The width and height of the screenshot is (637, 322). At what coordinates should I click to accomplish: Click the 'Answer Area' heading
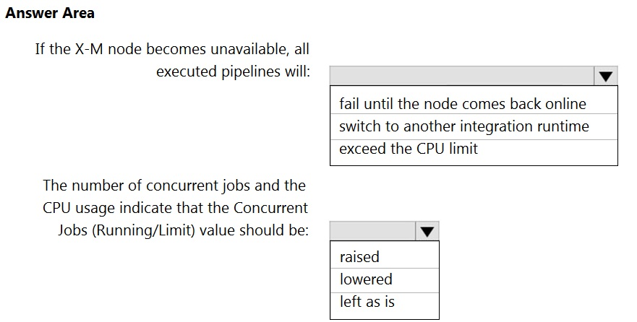coord(50,13)
